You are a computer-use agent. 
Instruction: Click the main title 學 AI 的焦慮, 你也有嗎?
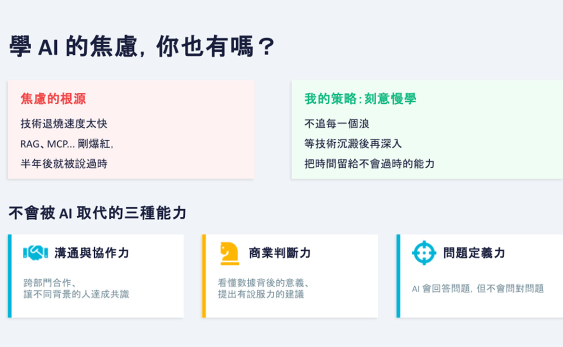142,46
